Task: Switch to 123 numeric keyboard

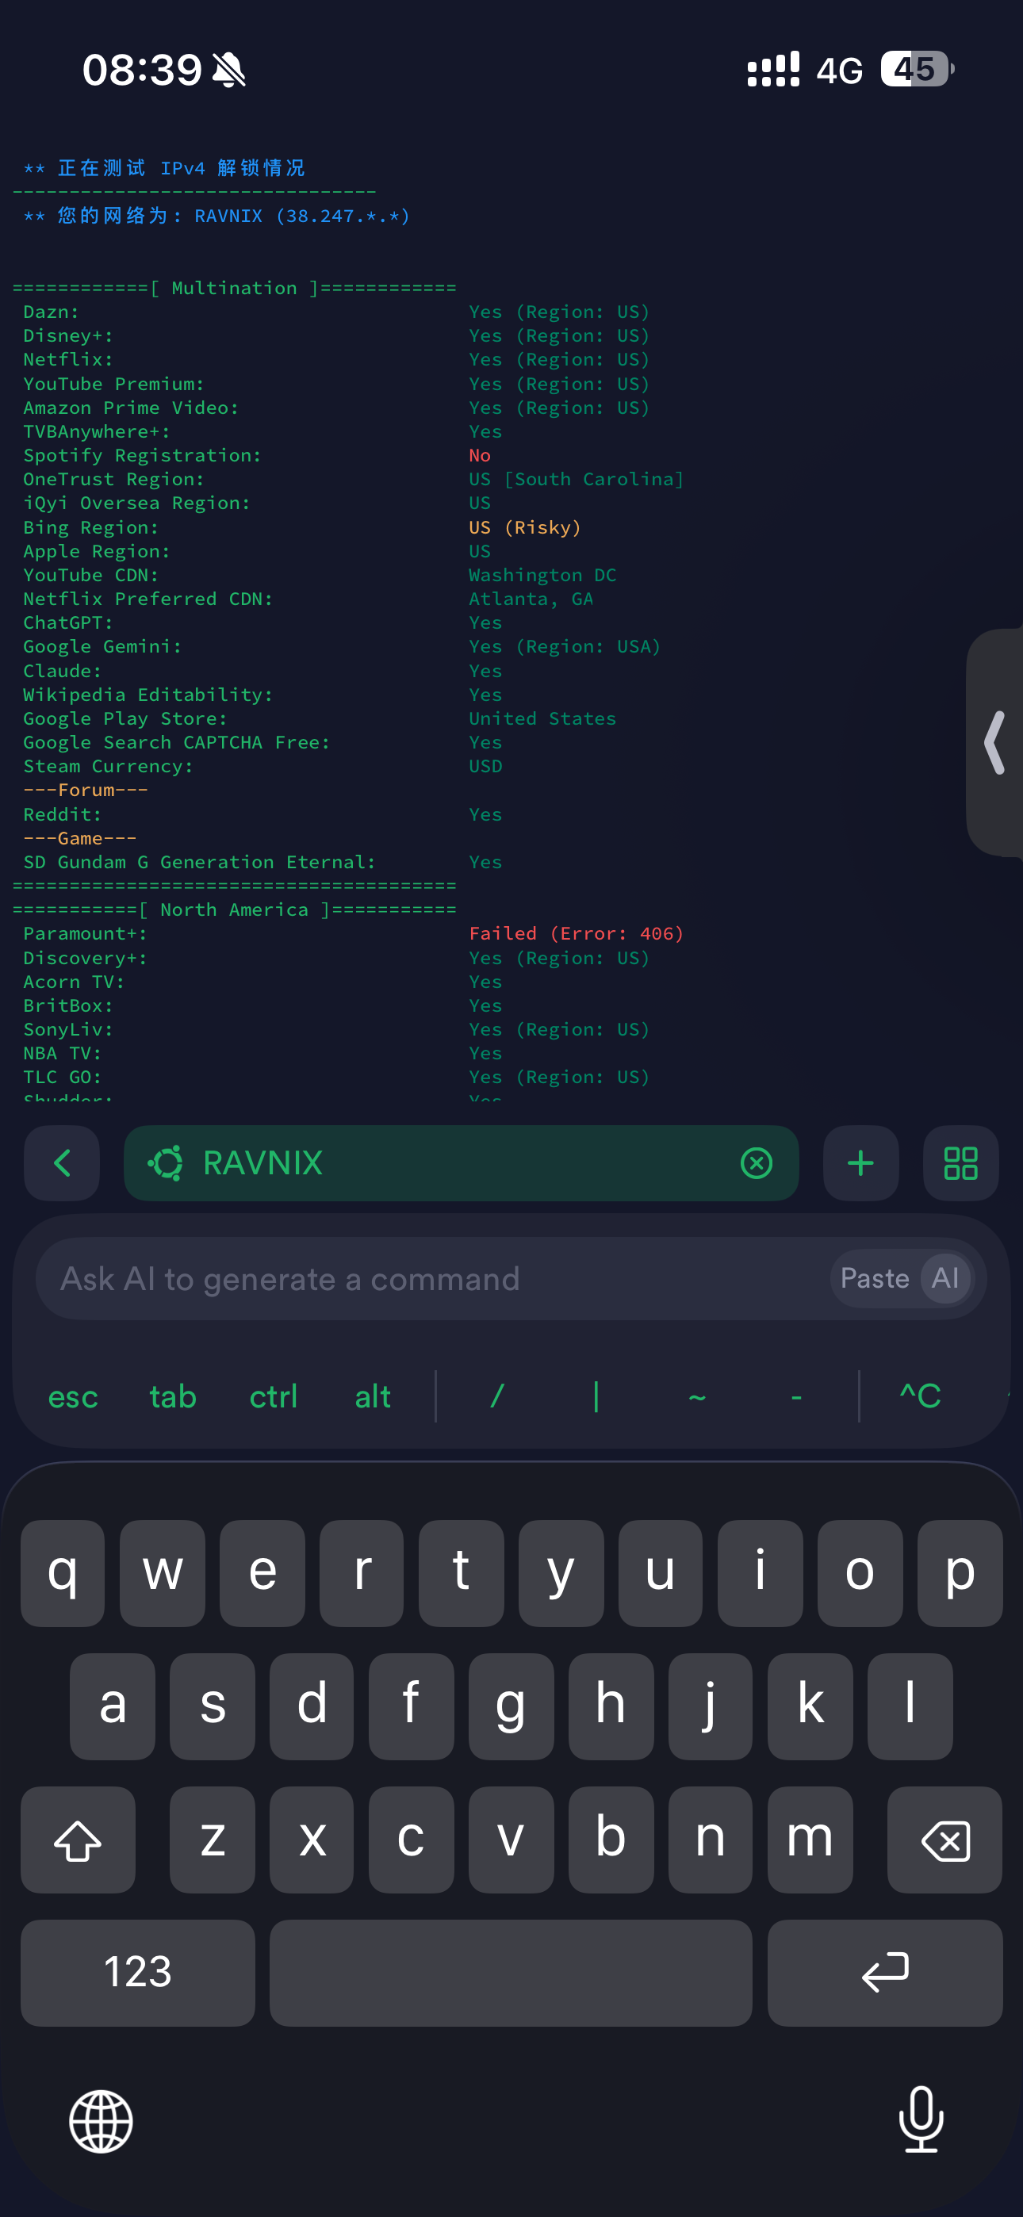Action: pos(138,1972)
